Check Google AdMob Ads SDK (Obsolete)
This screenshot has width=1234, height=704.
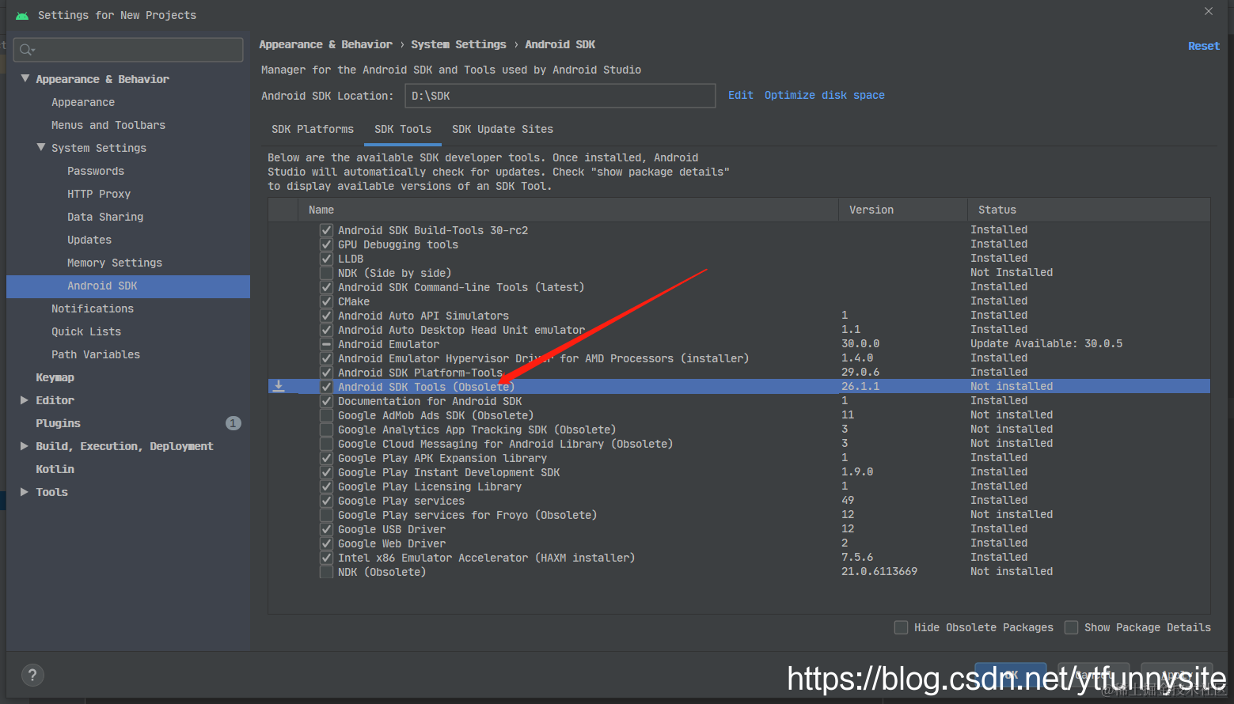point(326,415)
